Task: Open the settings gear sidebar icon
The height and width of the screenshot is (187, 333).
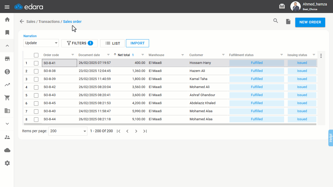Action: (x=7, y=163)
